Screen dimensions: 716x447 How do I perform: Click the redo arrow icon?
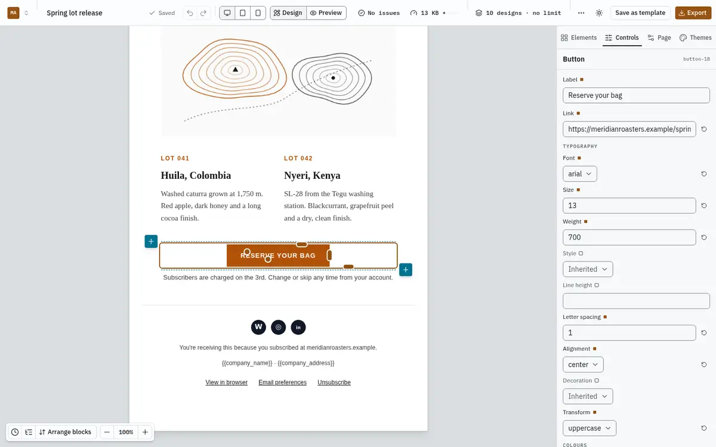click(x=204, y=13)
